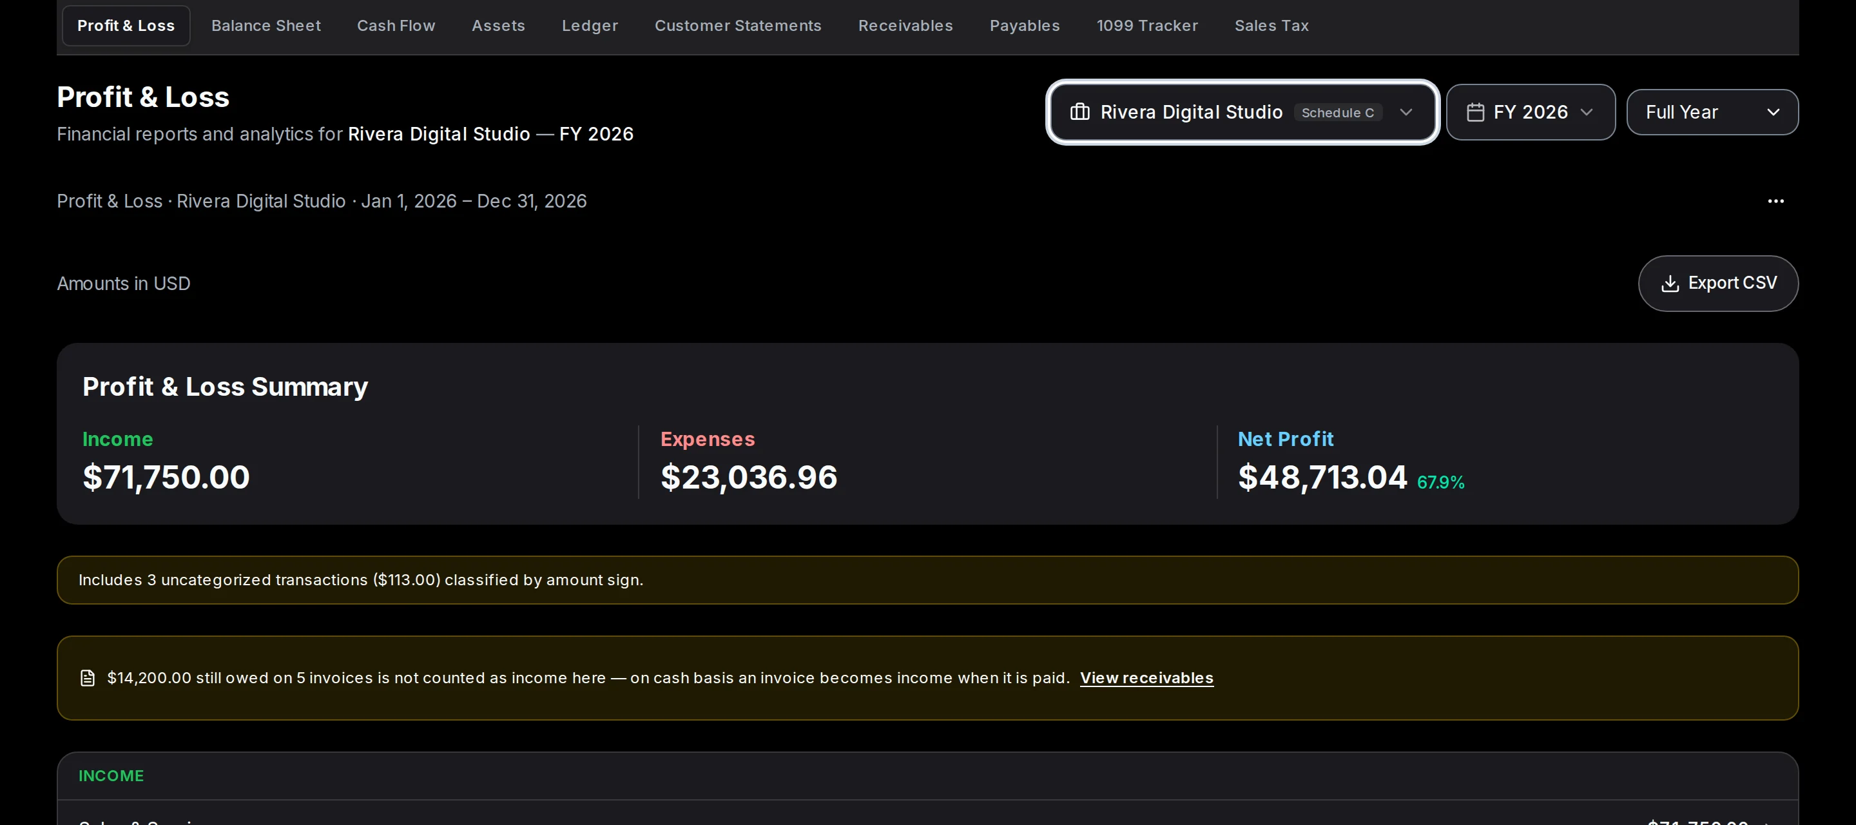Switch to the Receivables tab

click(x=905, y=25)
